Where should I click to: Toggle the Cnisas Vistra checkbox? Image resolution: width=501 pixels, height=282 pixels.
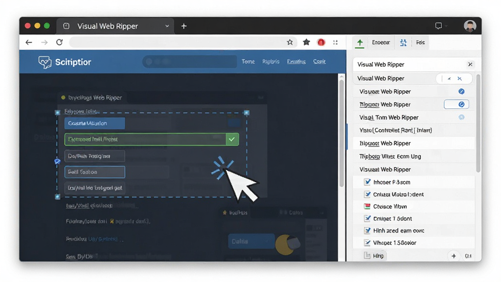367,194
